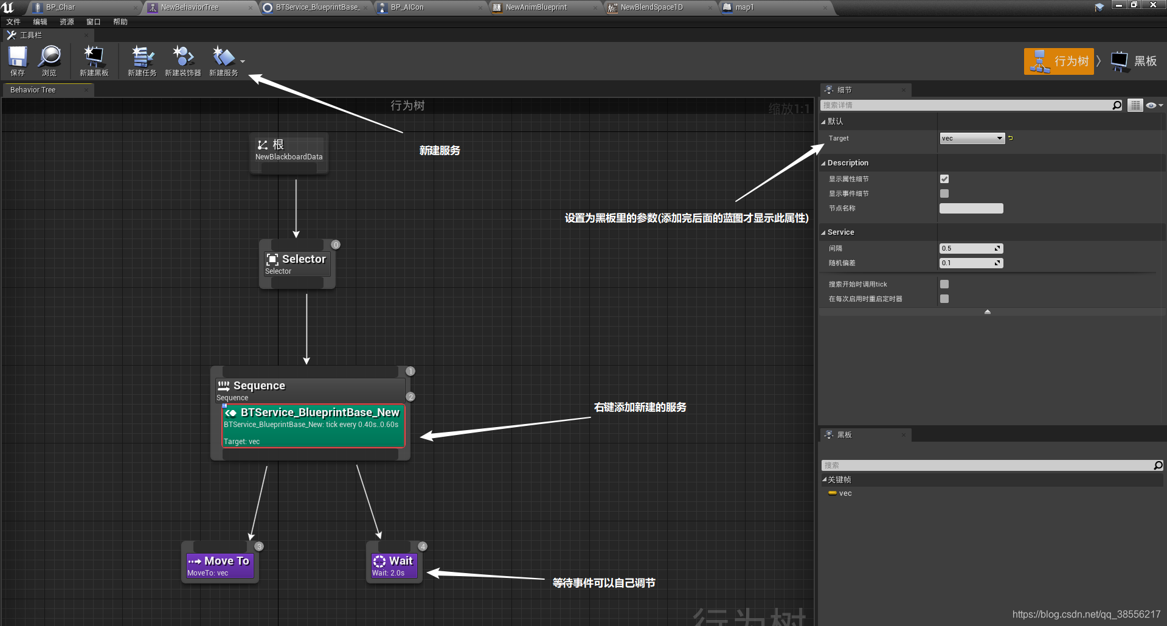Click the New Decorator toolbar icon
This screenshot has height=626, width=1167.
pos(183,61)
